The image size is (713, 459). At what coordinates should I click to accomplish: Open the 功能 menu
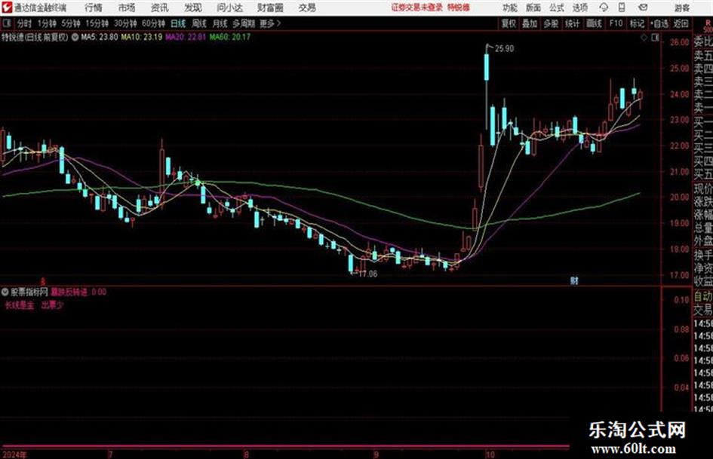(x=510, y=8)
